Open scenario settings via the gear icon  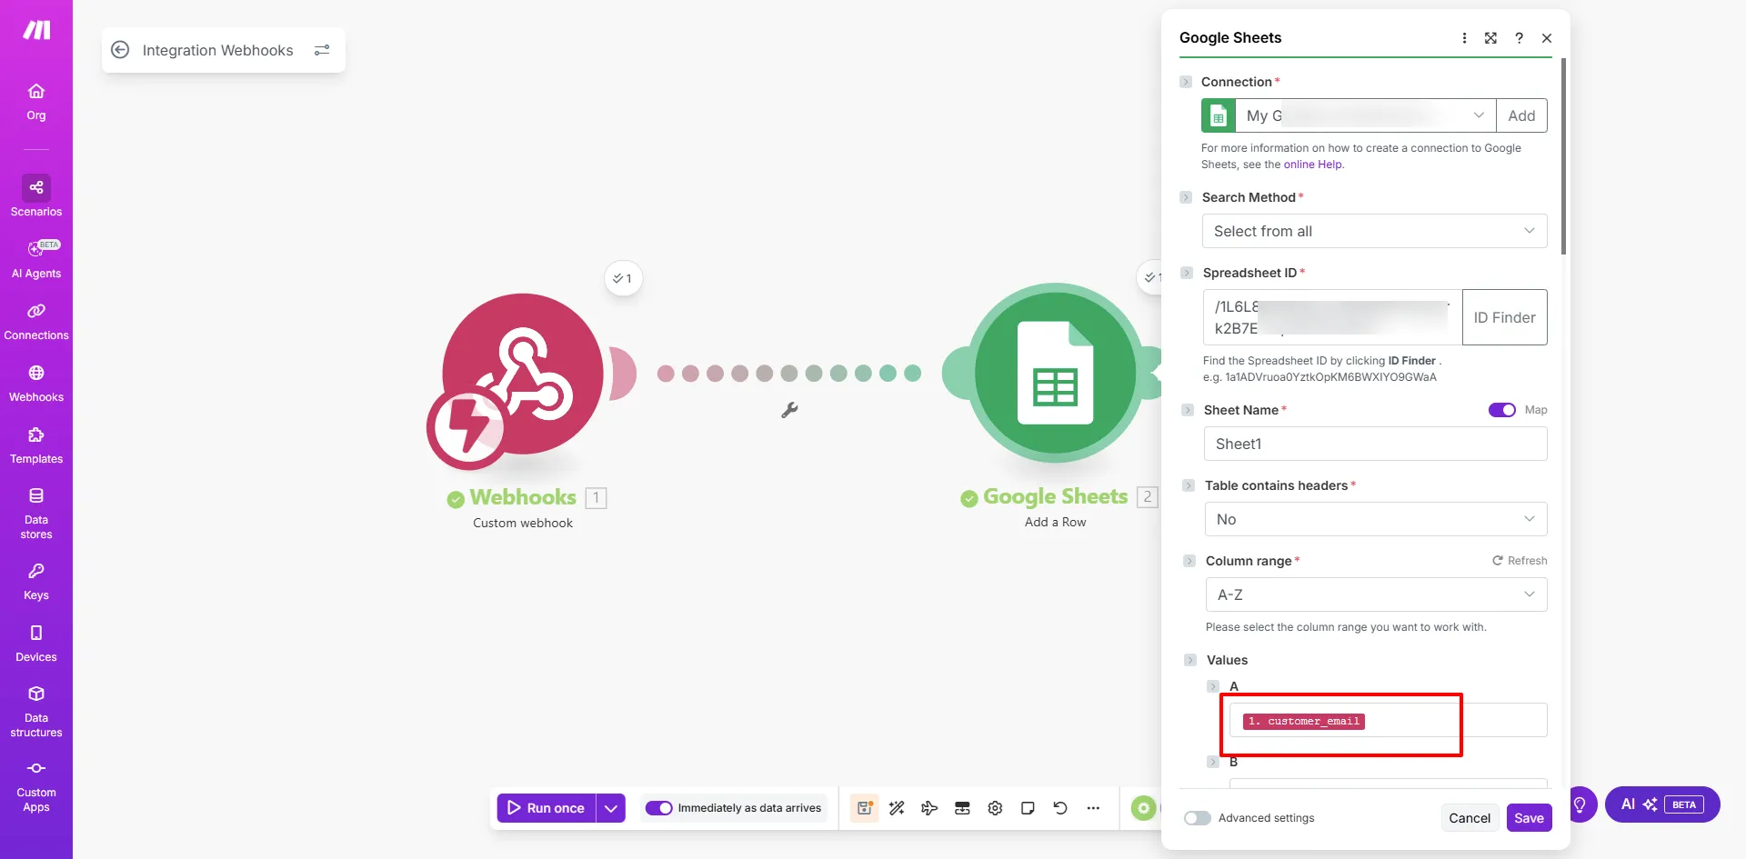point(995,807)
